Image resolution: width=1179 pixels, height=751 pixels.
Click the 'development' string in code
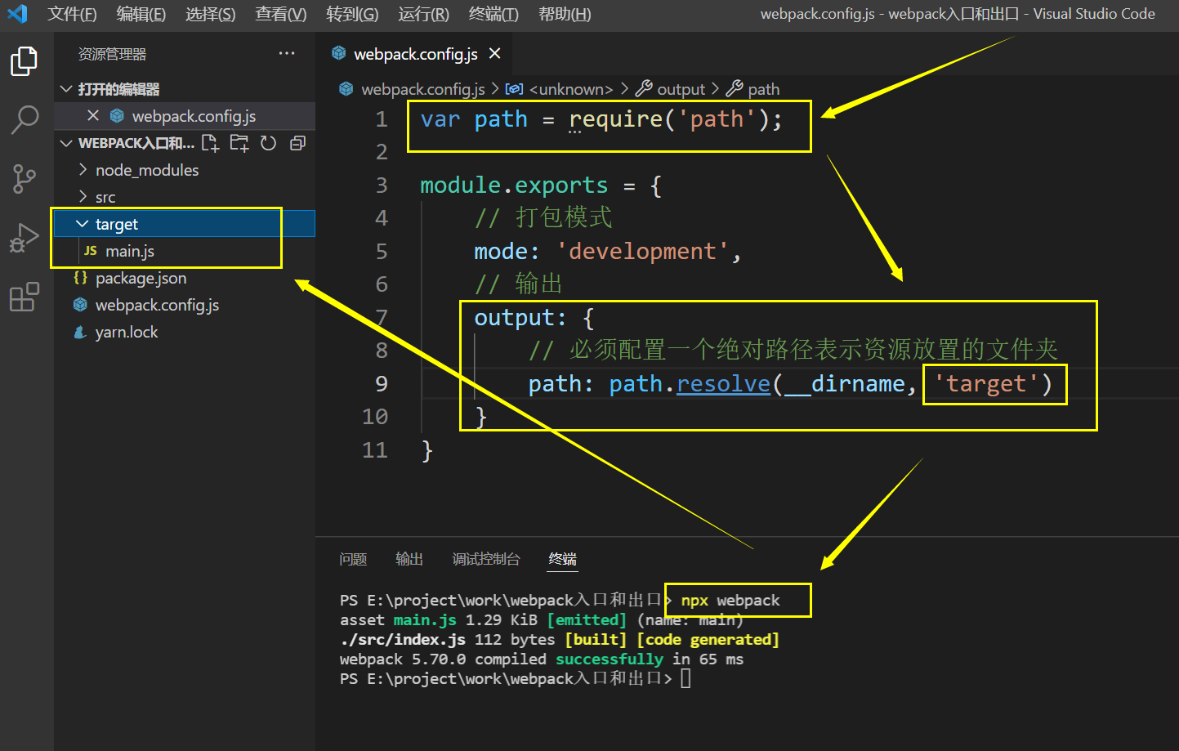[x=642, y=251]
